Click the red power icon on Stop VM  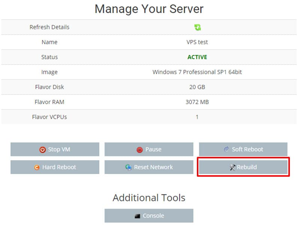click(42, 149)
